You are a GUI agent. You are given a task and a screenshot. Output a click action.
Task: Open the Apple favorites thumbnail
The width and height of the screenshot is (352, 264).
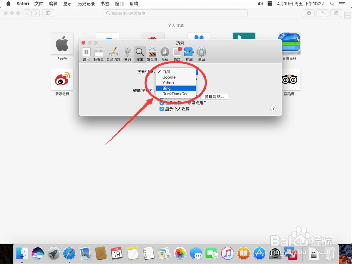pyautogui.click(x=62, y=44)
